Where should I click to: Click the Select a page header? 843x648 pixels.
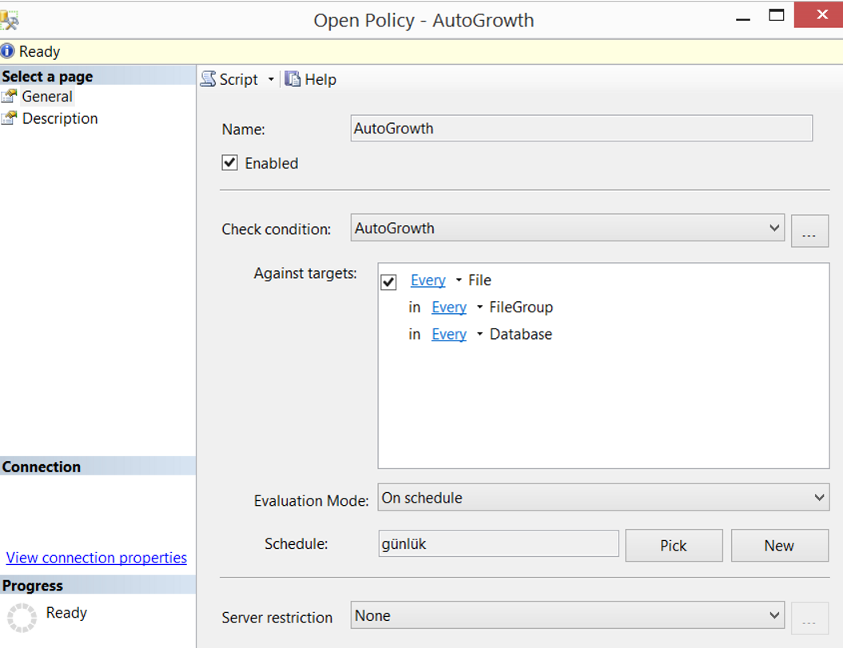97,76
